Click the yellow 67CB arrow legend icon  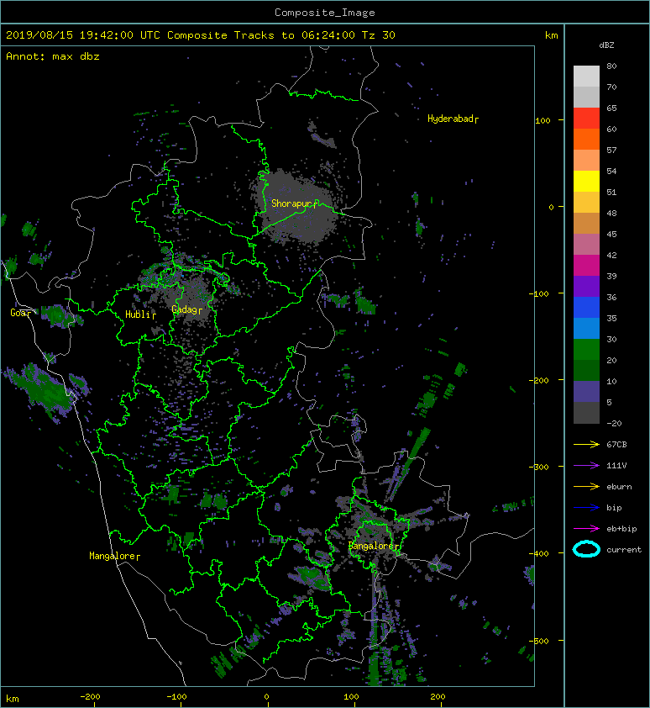(586, 444)
